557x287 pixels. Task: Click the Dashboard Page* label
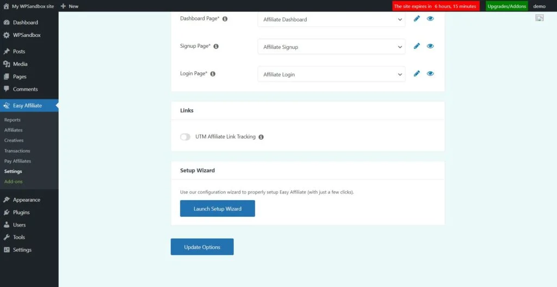(x=200, y=18)
